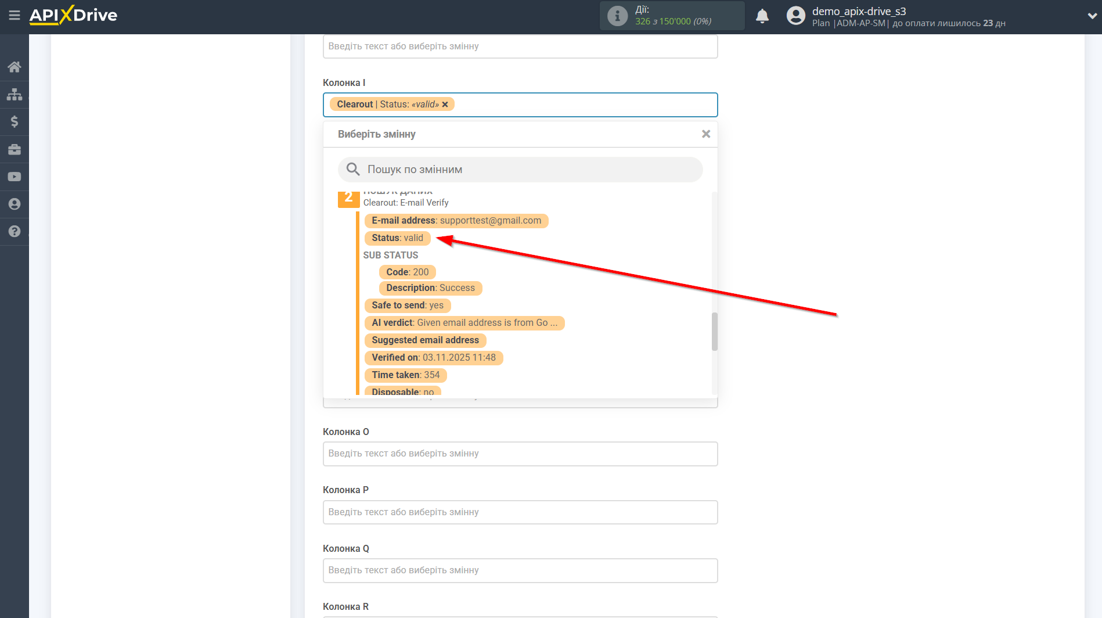Open the notifications bell

[x=762, y=16]
